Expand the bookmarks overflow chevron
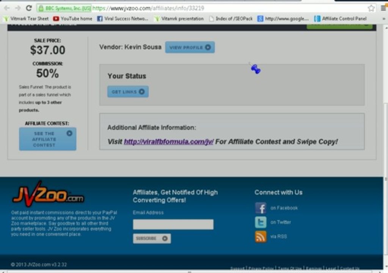The image size is (388, 273). (384, 19)
